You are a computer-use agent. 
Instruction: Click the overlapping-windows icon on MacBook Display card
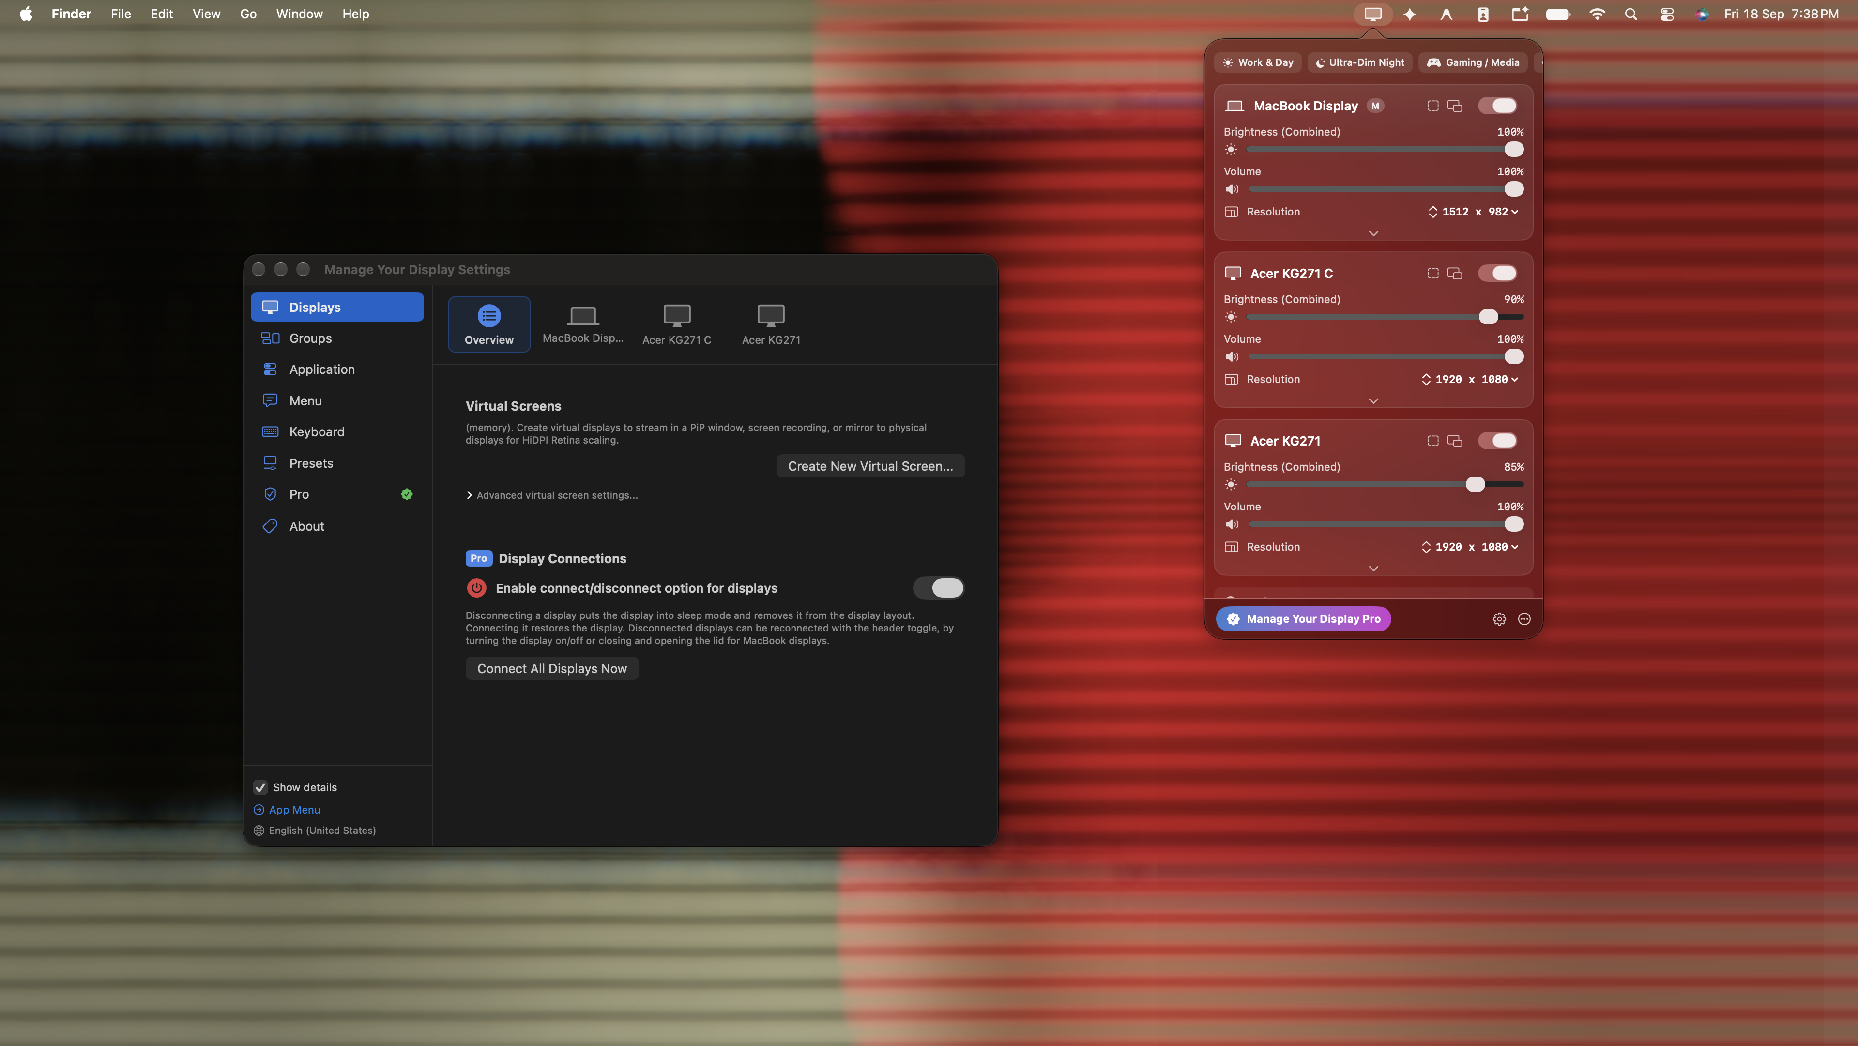[x=1455, y=106]
